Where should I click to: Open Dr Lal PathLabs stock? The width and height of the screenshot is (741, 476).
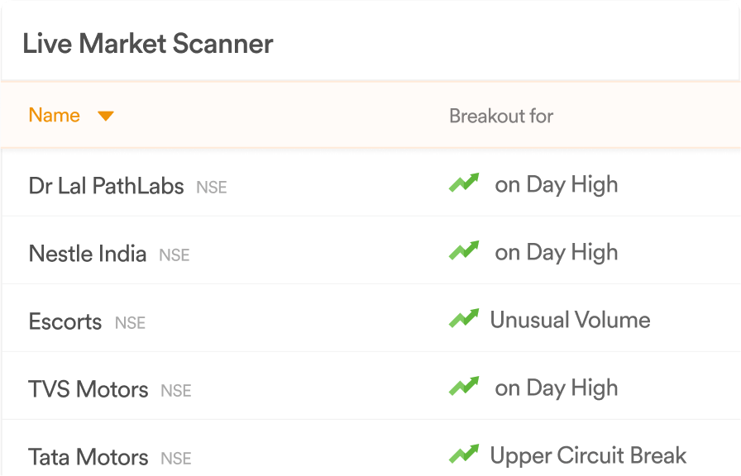tap(107, 186)
